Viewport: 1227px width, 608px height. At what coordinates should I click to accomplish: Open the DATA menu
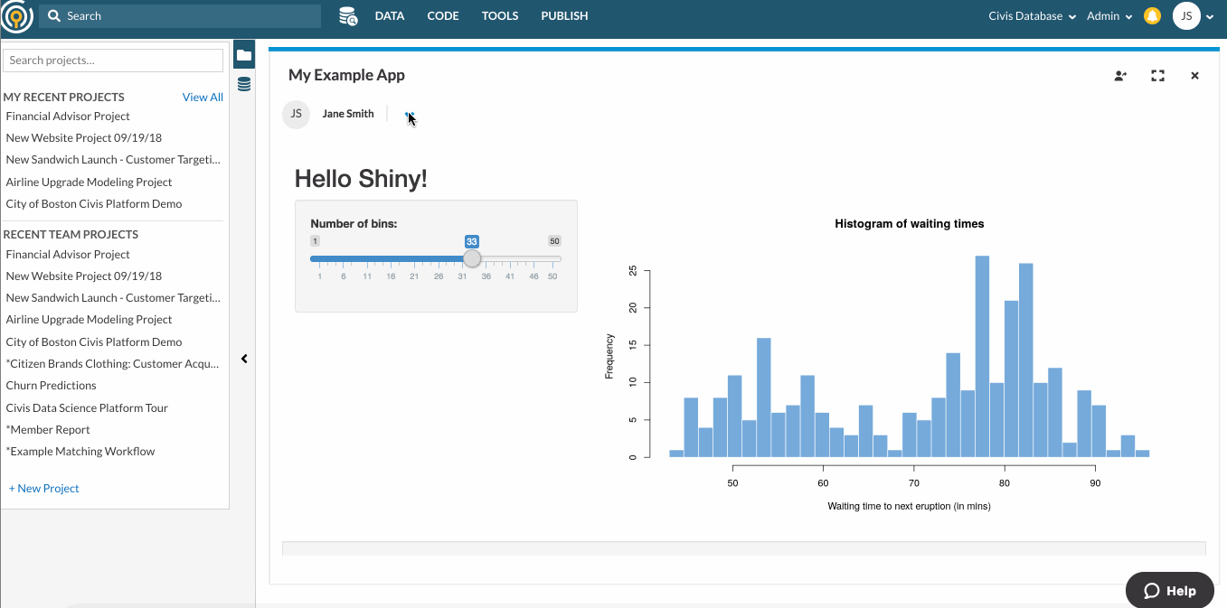390,15
